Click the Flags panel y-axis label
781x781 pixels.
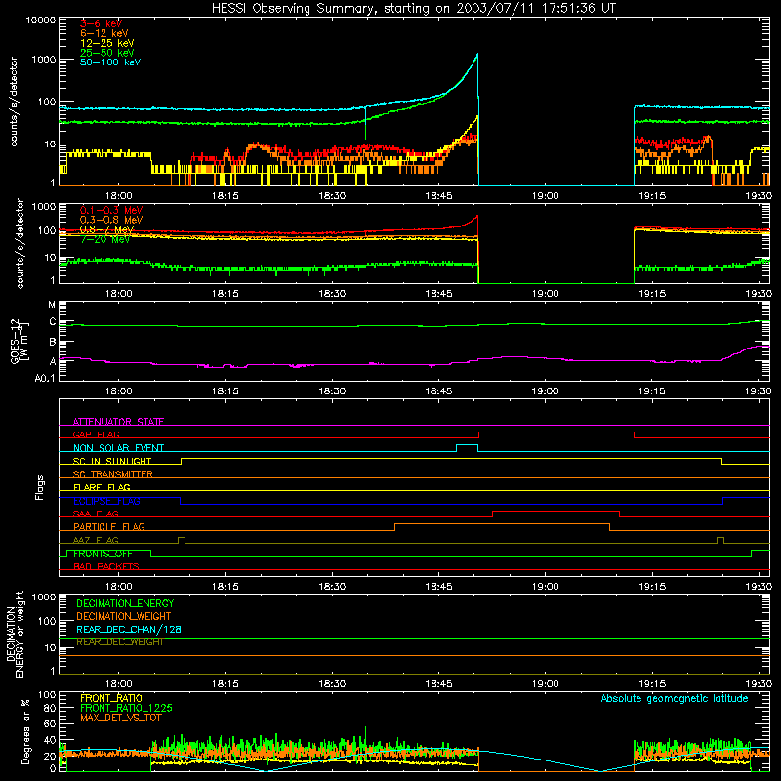[39, 487]
